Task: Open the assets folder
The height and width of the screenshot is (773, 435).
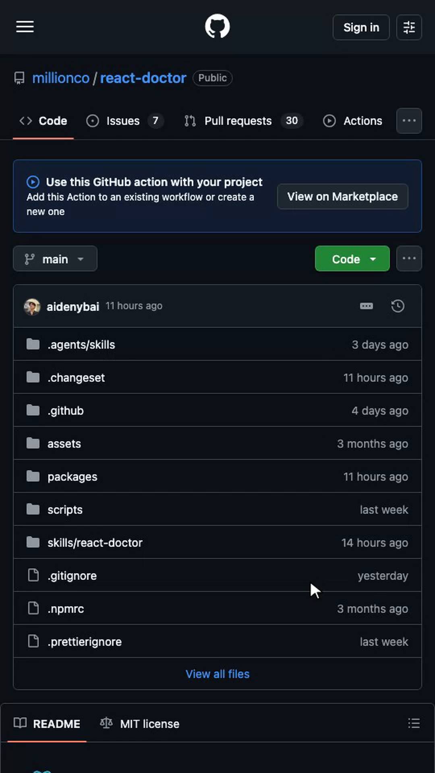Action: 64,444
